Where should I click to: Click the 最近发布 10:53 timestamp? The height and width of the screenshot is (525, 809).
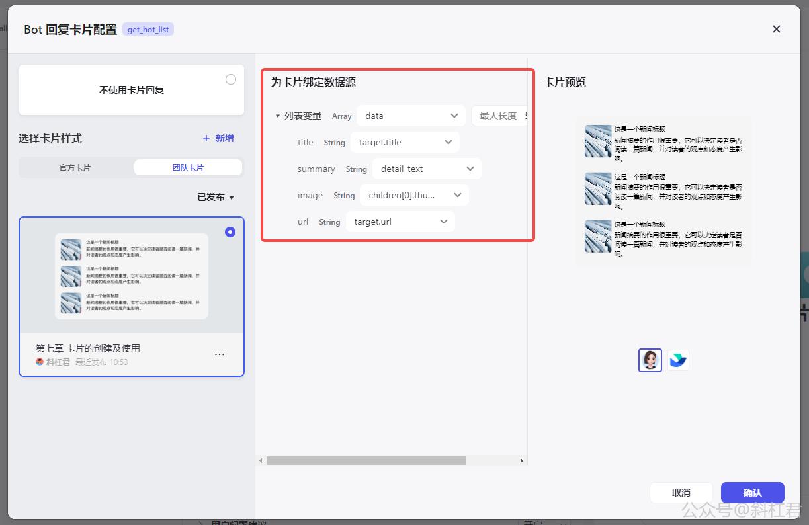[x=102, y=362]
